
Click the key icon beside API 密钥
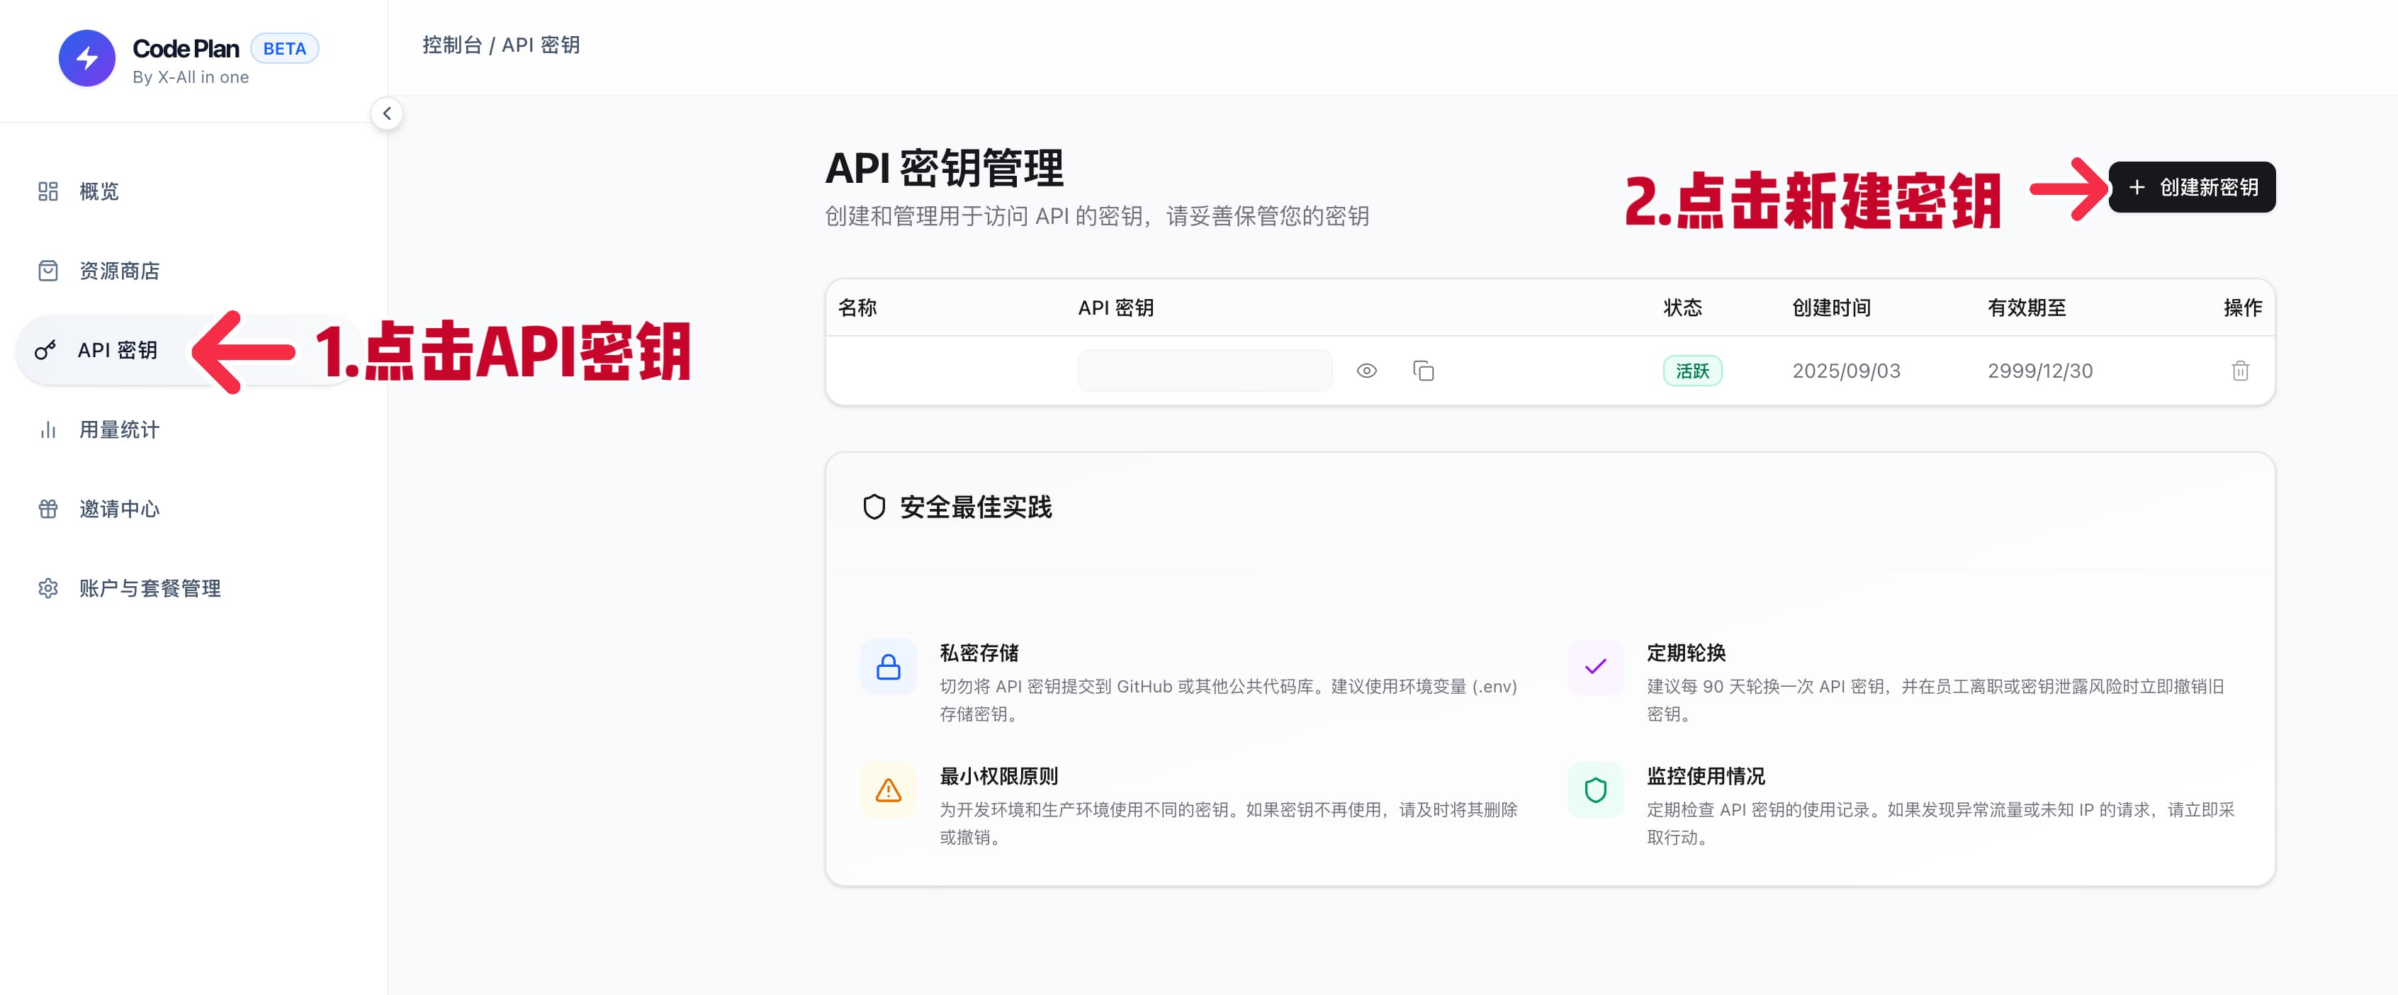(x=45, y=351)
